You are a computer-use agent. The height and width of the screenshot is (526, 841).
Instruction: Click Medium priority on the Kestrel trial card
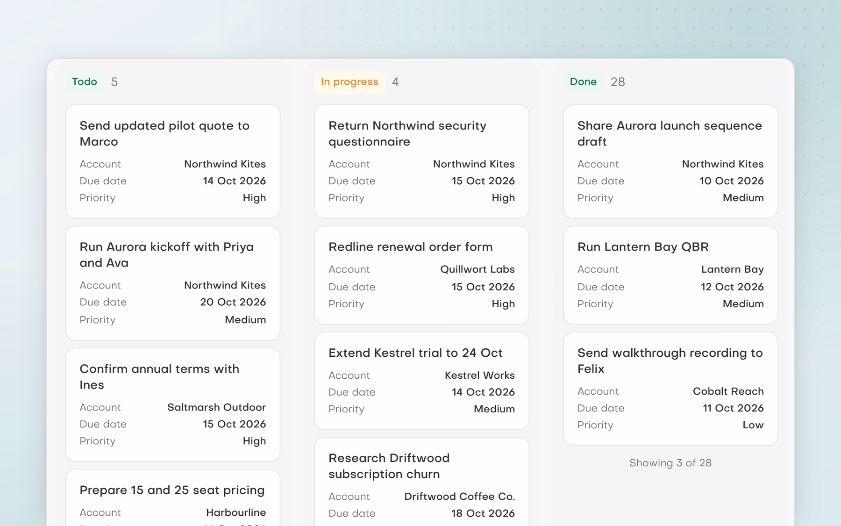[x=494, y=409]
